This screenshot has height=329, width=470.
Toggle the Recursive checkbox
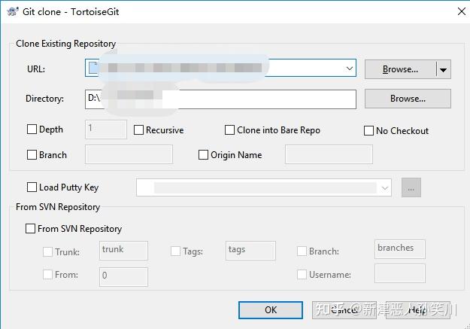(139, 130)
